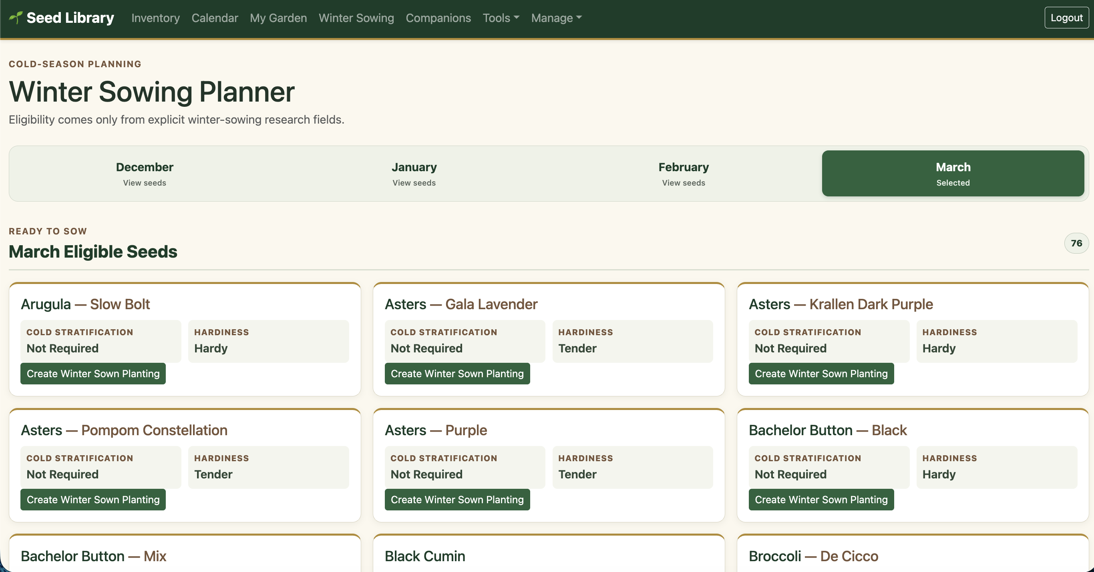Create Winter Sown Planting for Bachelor Button Black
Screen dimensions: 1094x572
point(821,500)
